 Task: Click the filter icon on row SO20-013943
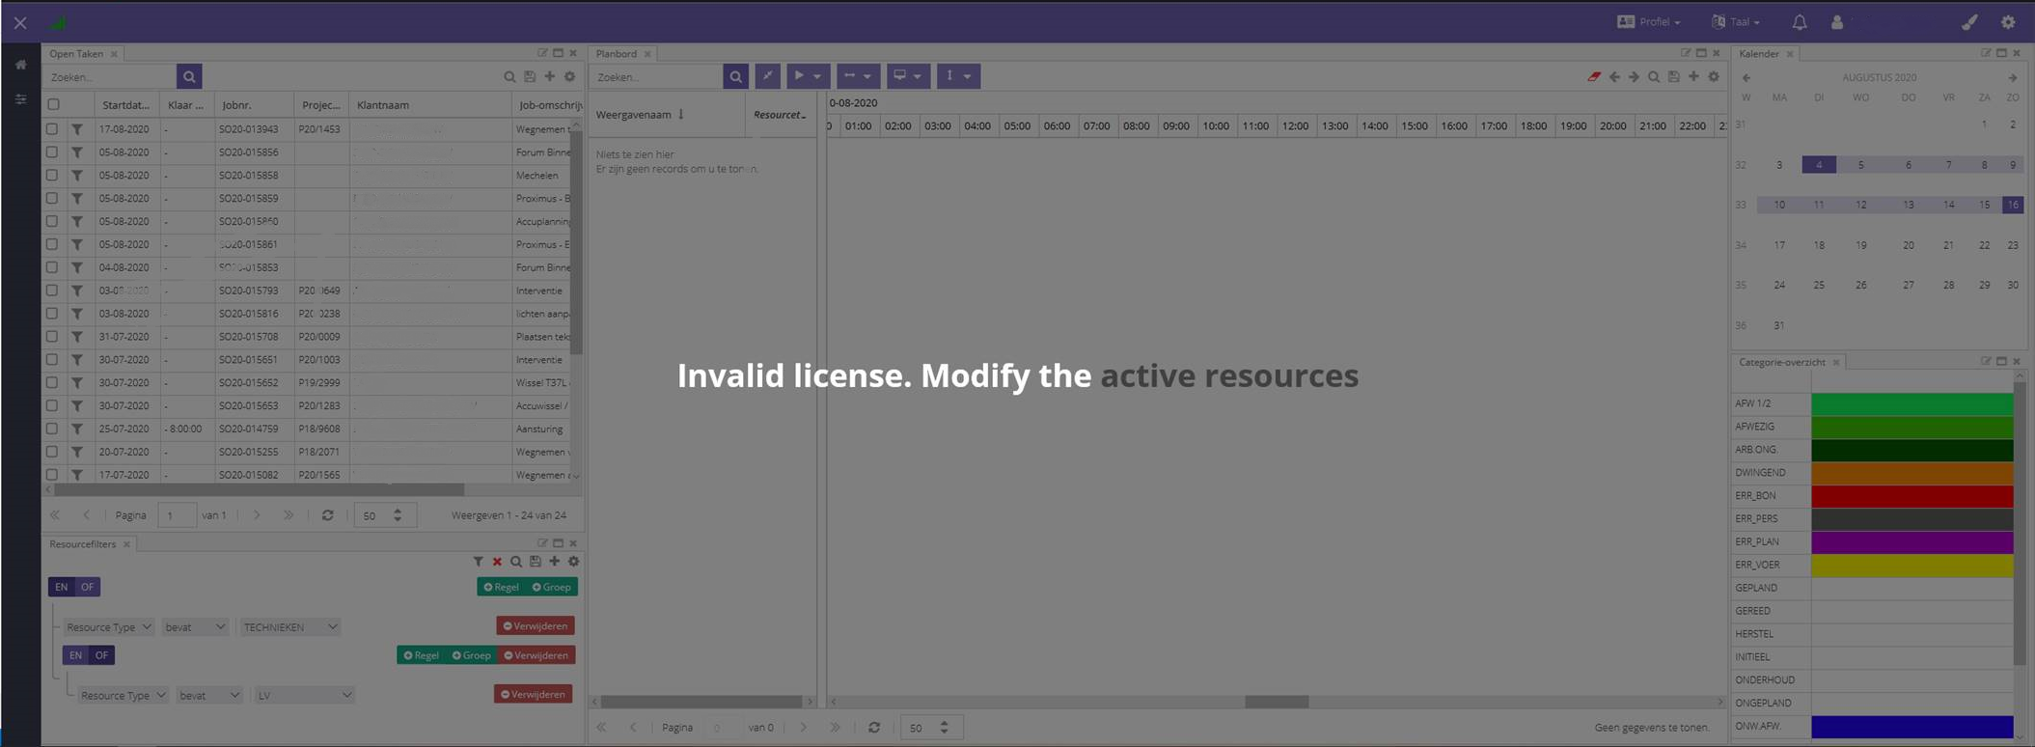[77, 129]
